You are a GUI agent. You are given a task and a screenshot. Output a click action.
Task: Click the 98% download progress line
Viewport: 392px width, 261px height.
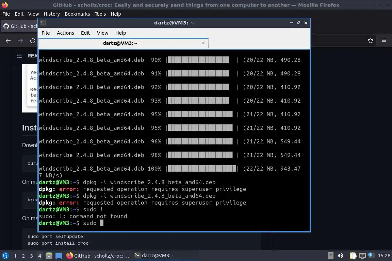[170, 155]
